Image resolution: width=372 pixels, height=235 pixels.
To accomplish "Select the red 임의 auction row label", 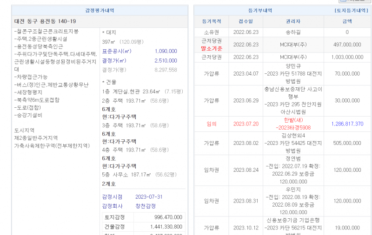I will pos(212,124).
